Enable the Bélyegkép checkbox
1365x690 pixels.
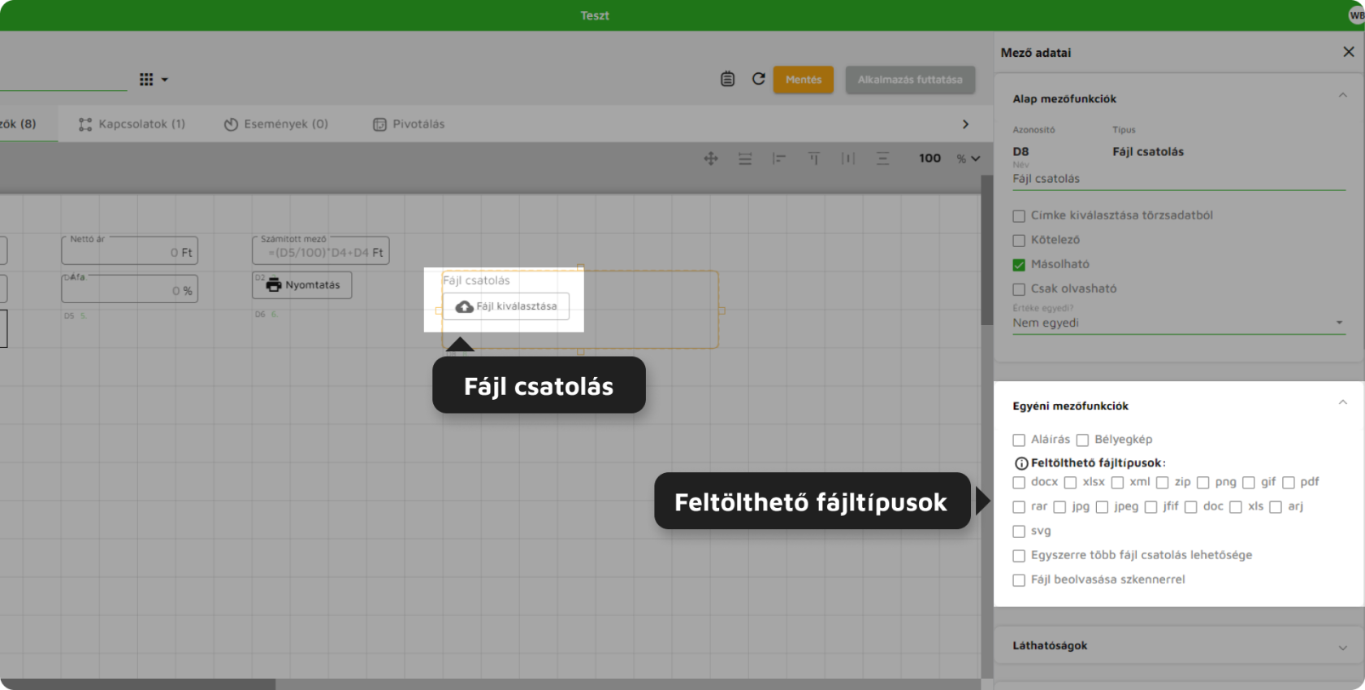click(1082, 440)
